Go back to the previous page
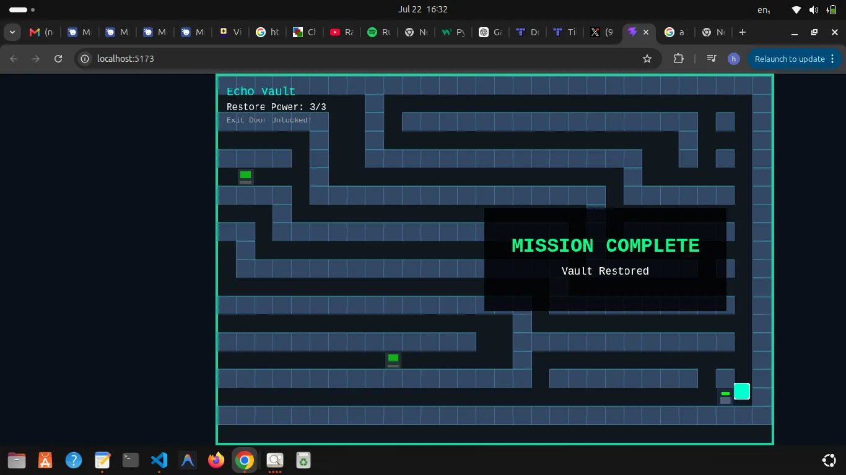The width and height of the screenshot is (846, 475). pyautogui.click(x=14, y=59)
